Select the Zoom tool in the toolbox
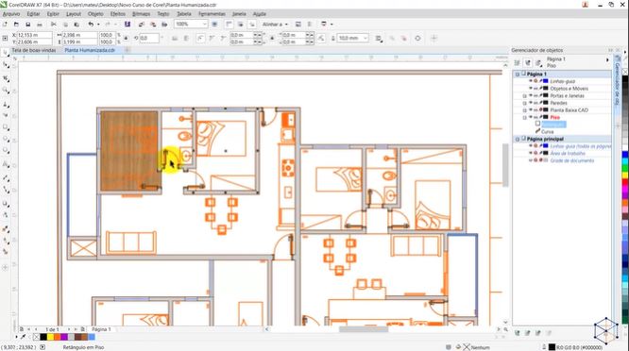 [6, 91]
